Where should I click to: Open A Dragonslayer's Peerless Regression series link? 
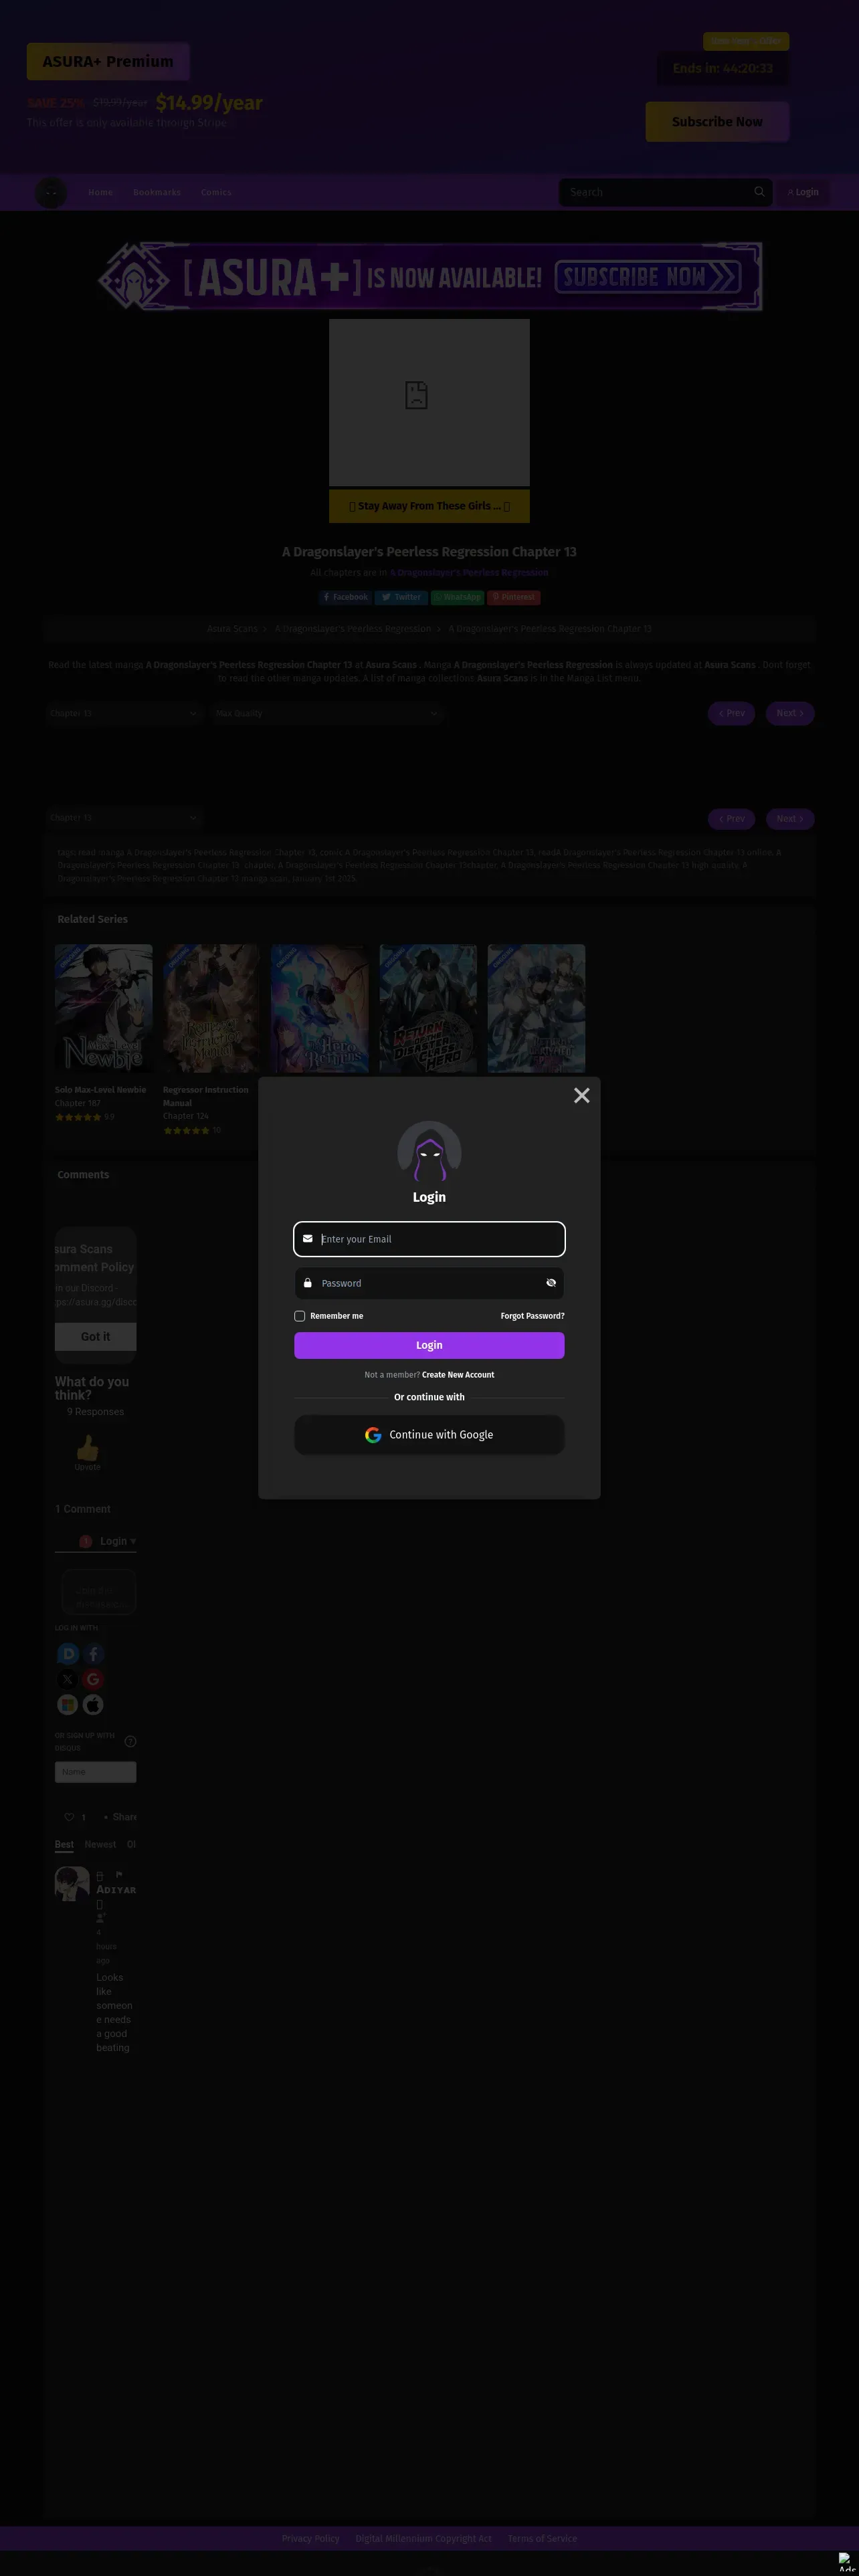click(469, 573)
